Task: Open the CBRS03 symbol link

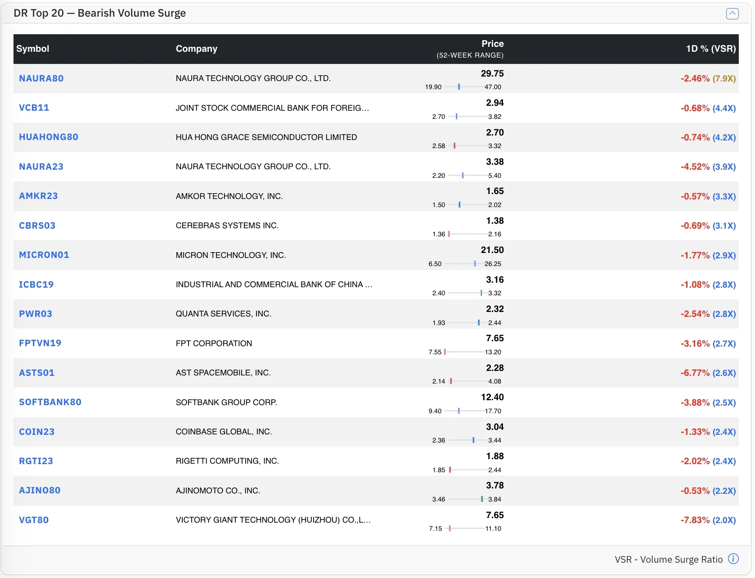Action: click(37, 226)
